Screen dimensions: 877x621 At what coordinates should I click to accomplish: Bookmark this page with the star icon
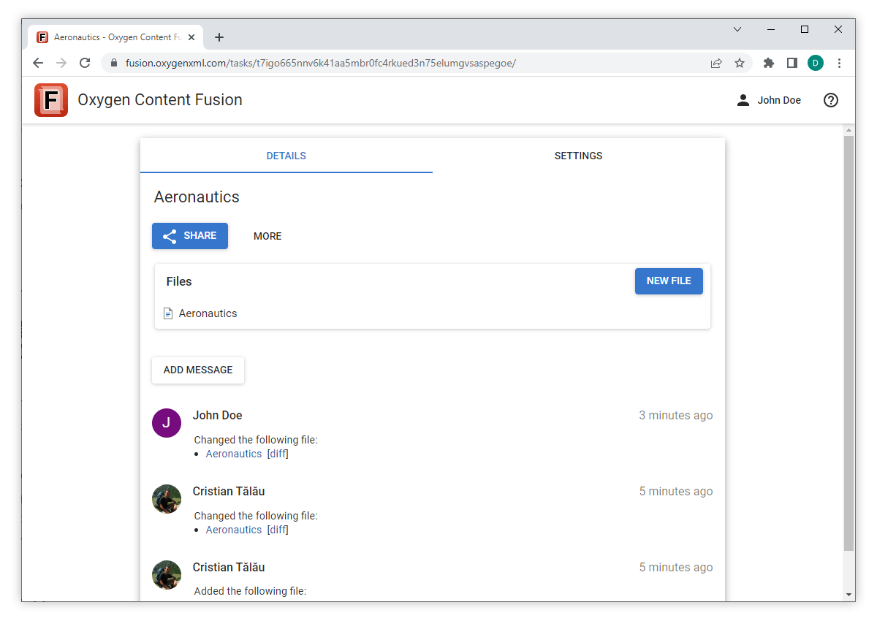740,63
